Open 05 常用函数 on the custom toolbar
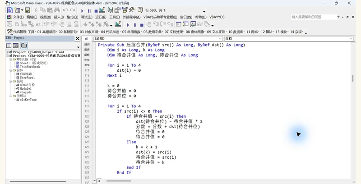Image resolution: width=361 pixels, height=184 pixels. [132, 32]
